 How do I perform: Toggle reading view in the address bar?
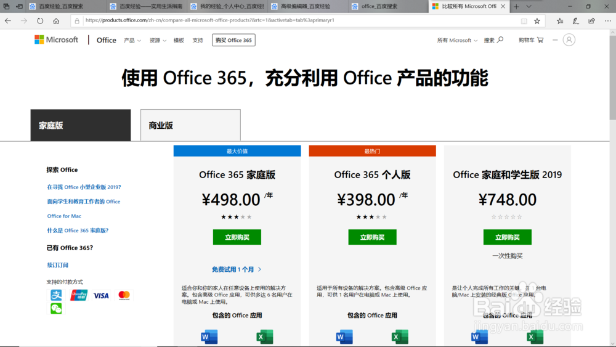pyautogui.click(x=524, y=21)
